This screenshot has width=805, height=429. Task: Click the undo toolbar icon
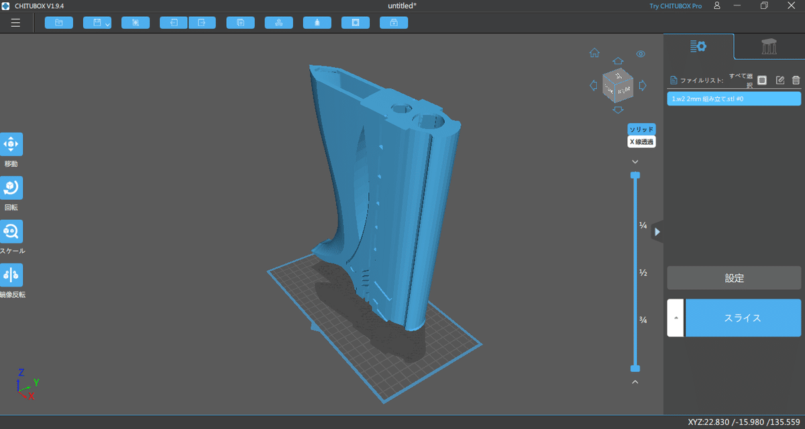tap(174, 23)
